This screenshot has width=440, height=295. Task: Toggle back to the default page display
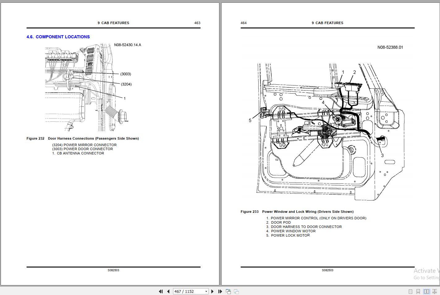[x=410, y=291]
